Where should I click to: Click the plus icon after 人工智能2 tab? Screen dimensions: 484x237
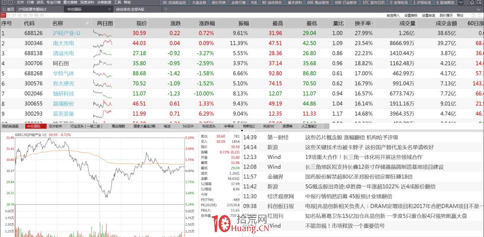[326, 126]
